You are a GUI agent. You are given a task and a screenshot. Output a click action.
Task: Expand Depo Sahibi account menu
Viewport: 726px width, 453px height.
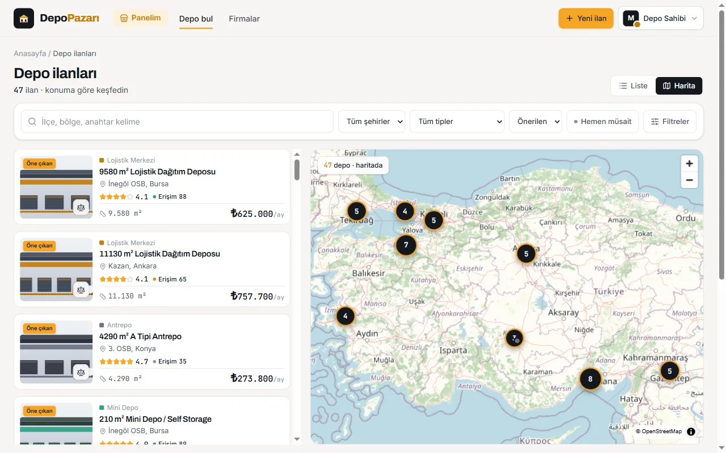[x=661, y=18]
